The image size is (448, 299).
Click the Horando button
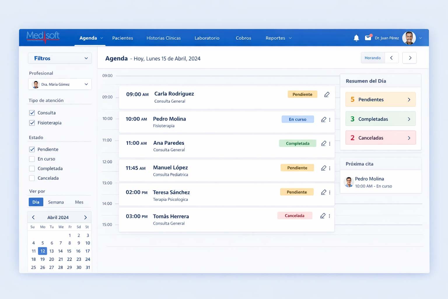click(x=372, y=58)
